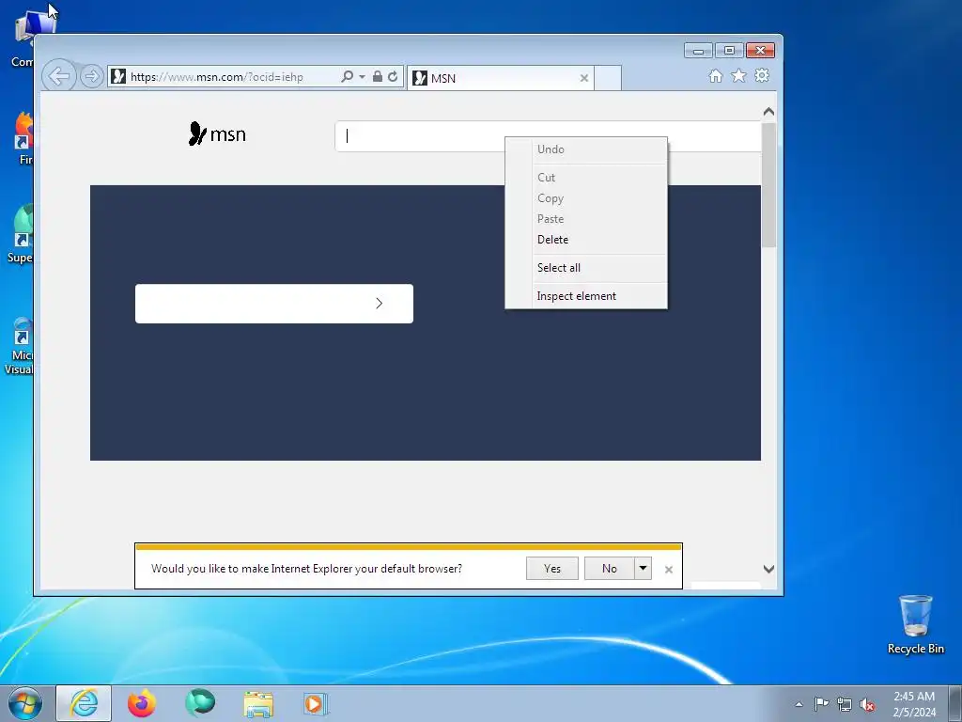Viewport: 962px width, 722px height.
Task: Open the Windows Start menu
Action: (x=25, y=703)
